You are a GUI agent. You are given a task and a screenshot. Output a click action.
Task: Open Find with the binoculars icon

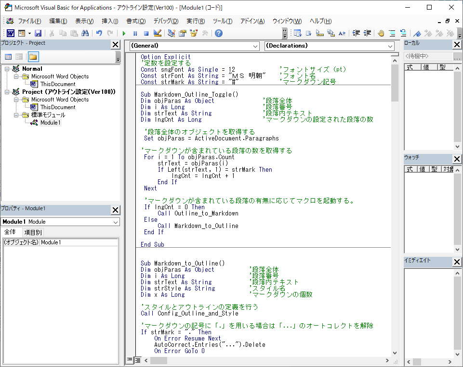click(85, 33)
